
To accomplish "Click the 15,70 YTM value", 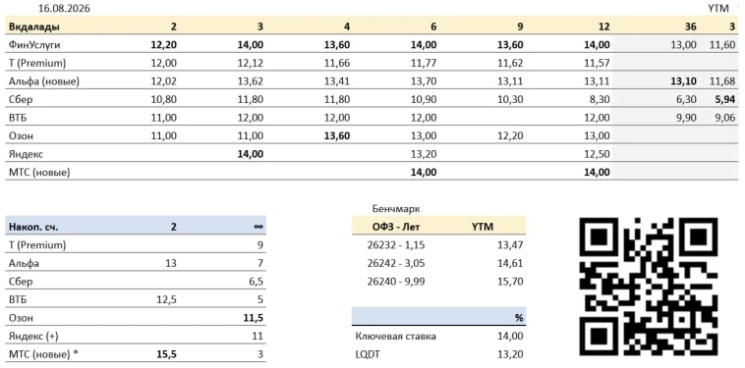I will click(x=512, y=282).
